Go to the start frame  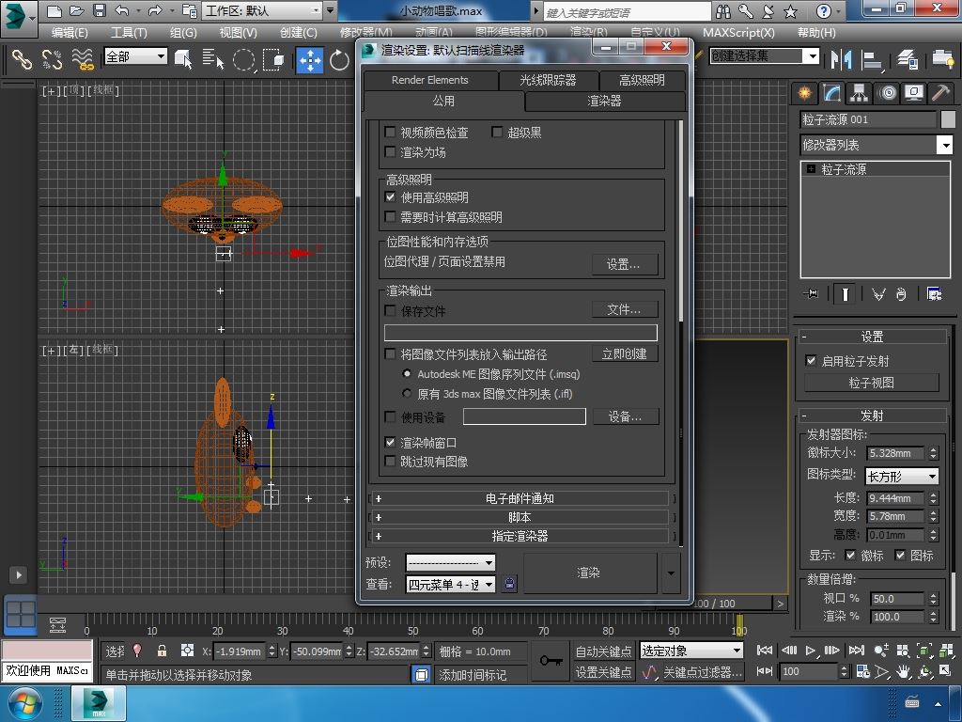pyautogui.click(x=765, y=651)
